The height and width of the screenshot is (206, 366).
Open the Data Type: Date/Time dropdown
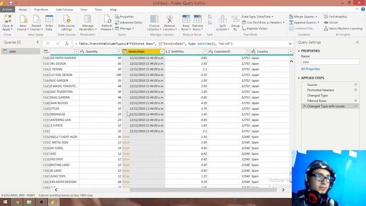[257, 17]
